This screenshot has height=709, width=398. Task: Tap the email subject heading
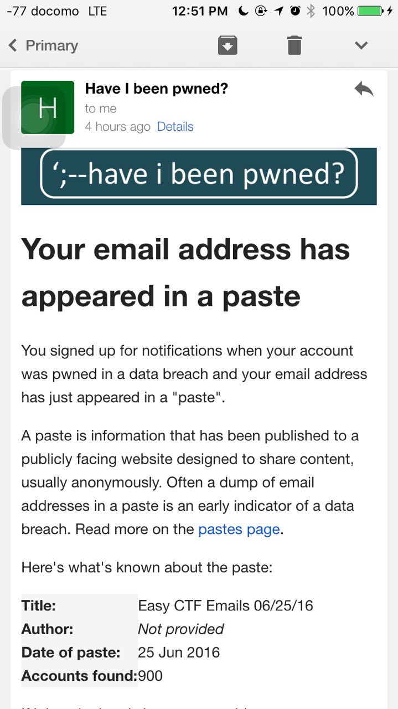[x=186, y=273]
